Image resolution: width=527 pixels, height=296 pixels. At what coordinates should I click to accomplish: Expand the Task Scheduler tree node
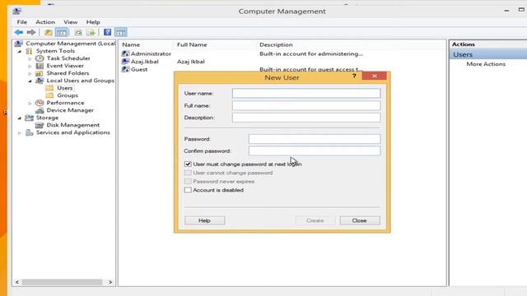coord(30,58)
